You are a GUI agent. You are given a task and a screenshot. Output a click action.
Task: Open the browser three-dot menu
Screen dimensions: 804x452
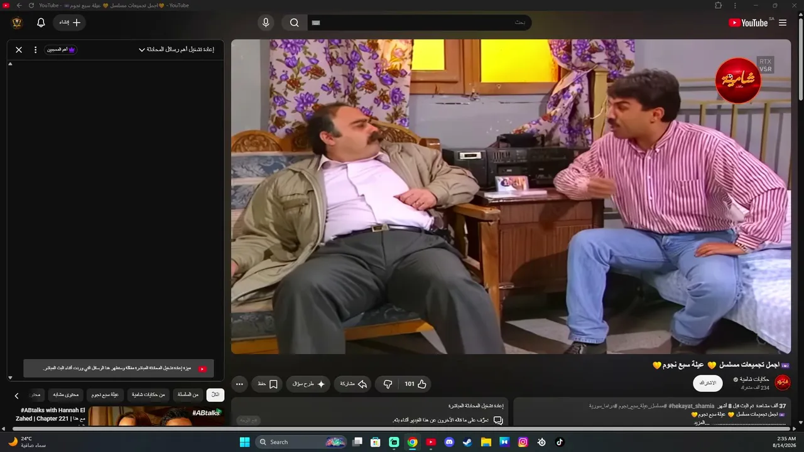[x=735, y=6]
